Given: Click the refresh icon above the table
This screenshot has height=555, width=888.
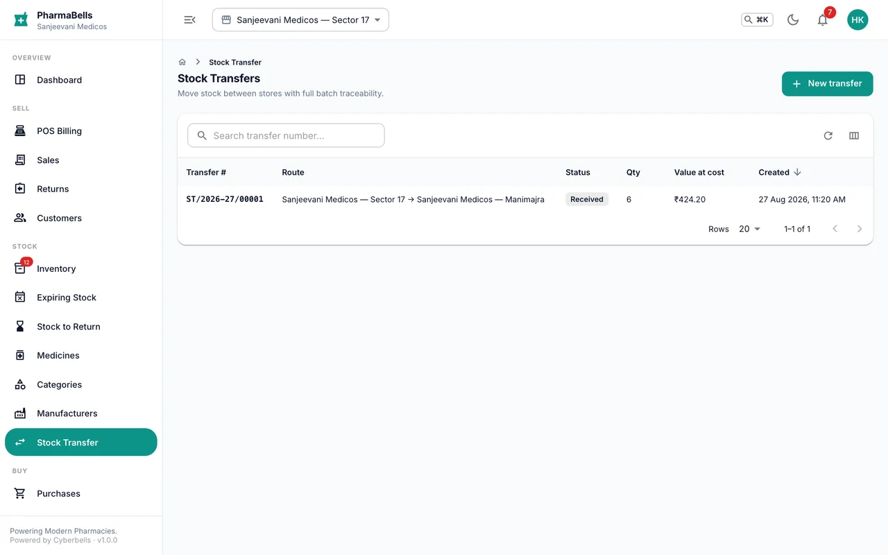Looking at the screenshot, I should click(x=828, y=136).
